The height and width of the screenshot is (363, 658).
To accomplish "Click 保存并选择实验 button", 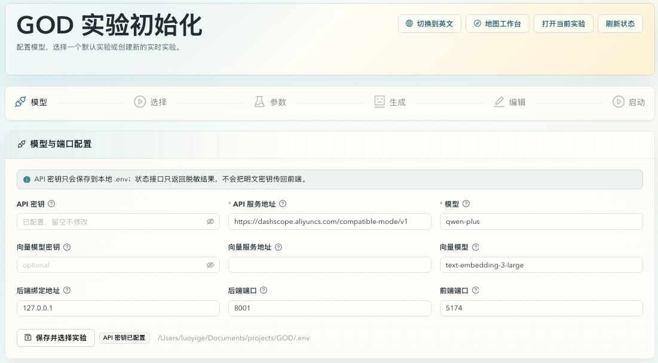I will (x=56, y=338).
